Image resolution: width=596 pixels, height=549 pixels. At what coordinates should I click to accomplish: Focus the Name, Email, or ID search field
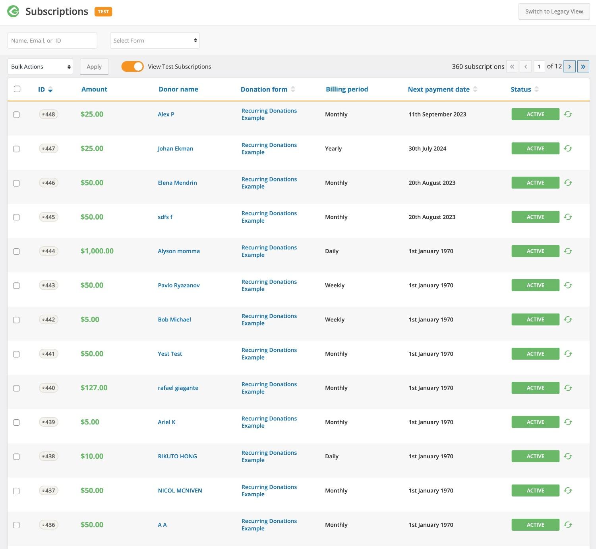pyautogui.click(x=52, y=41)
